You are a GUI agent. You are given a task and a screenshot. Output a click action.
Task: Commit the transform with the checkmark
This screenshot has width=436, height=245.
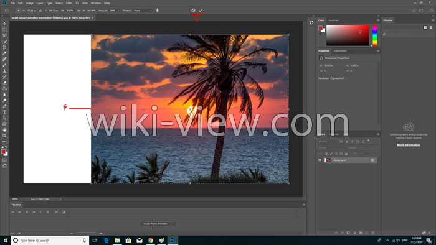tap(201, 11)
